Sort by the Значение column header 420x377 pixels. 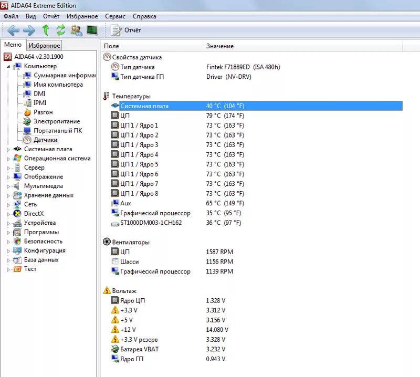(x=303, y=46)
